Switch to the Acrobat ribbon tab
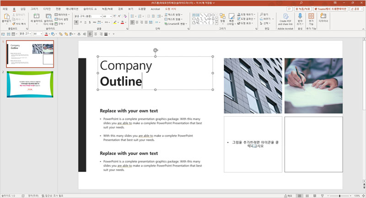Screen dimensions: 366x198 coord(155,9)
